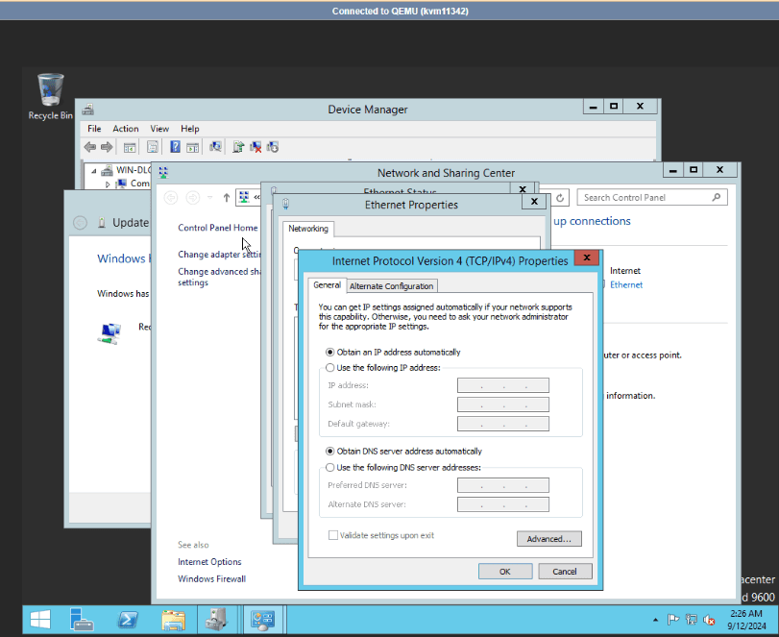779x637 pixels.
Task: Click Device Manager blue help icon
Action: (175, 147)
